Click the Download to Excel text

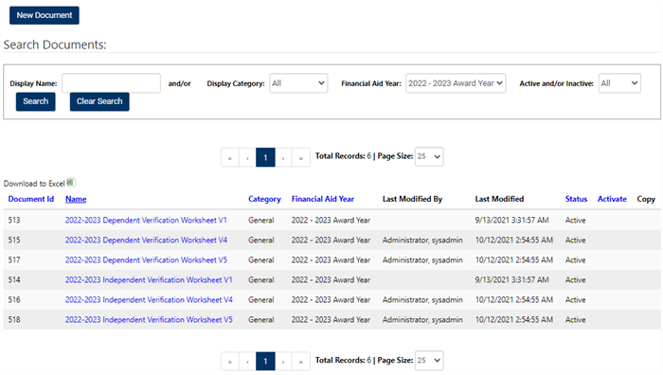pyautogui.click(x=34, y=184)
